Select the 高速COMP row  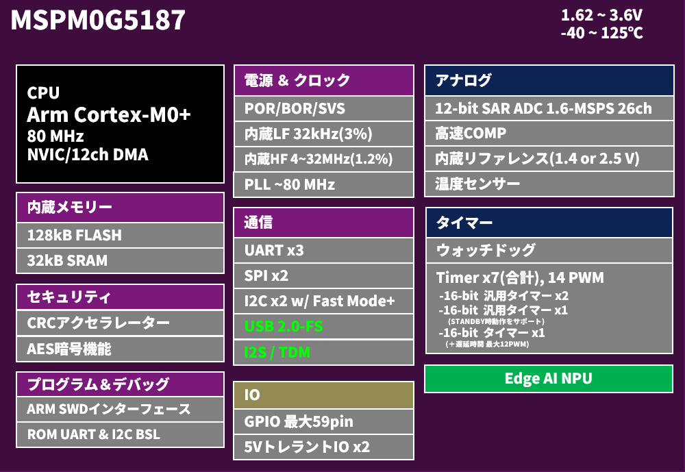coord(549,134)
